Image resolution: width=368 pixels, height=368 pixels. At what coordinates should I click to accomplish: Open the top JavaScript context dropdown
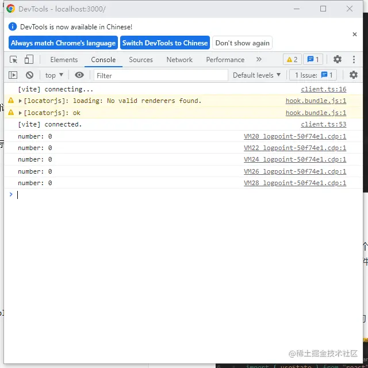tap(54, 75)
